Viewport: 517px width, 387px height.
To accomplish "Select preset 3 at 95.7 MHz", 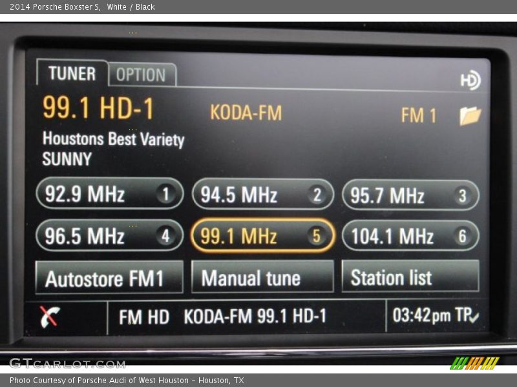I will tap(410, 195).
